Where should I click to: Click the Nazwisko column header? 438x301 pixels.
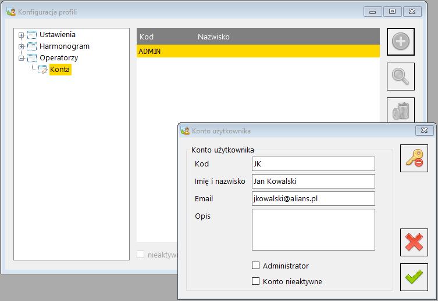click(213, 37)
